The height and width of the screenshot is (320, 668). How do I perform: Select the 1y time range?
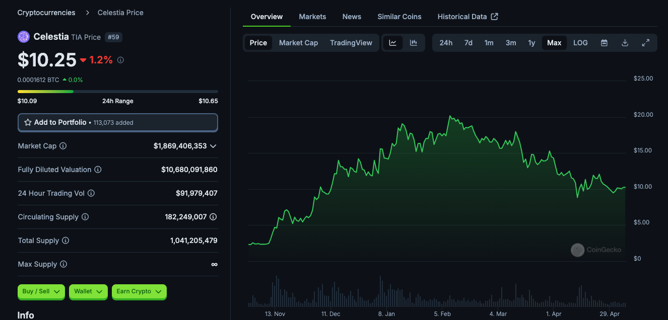pos(531,43)
